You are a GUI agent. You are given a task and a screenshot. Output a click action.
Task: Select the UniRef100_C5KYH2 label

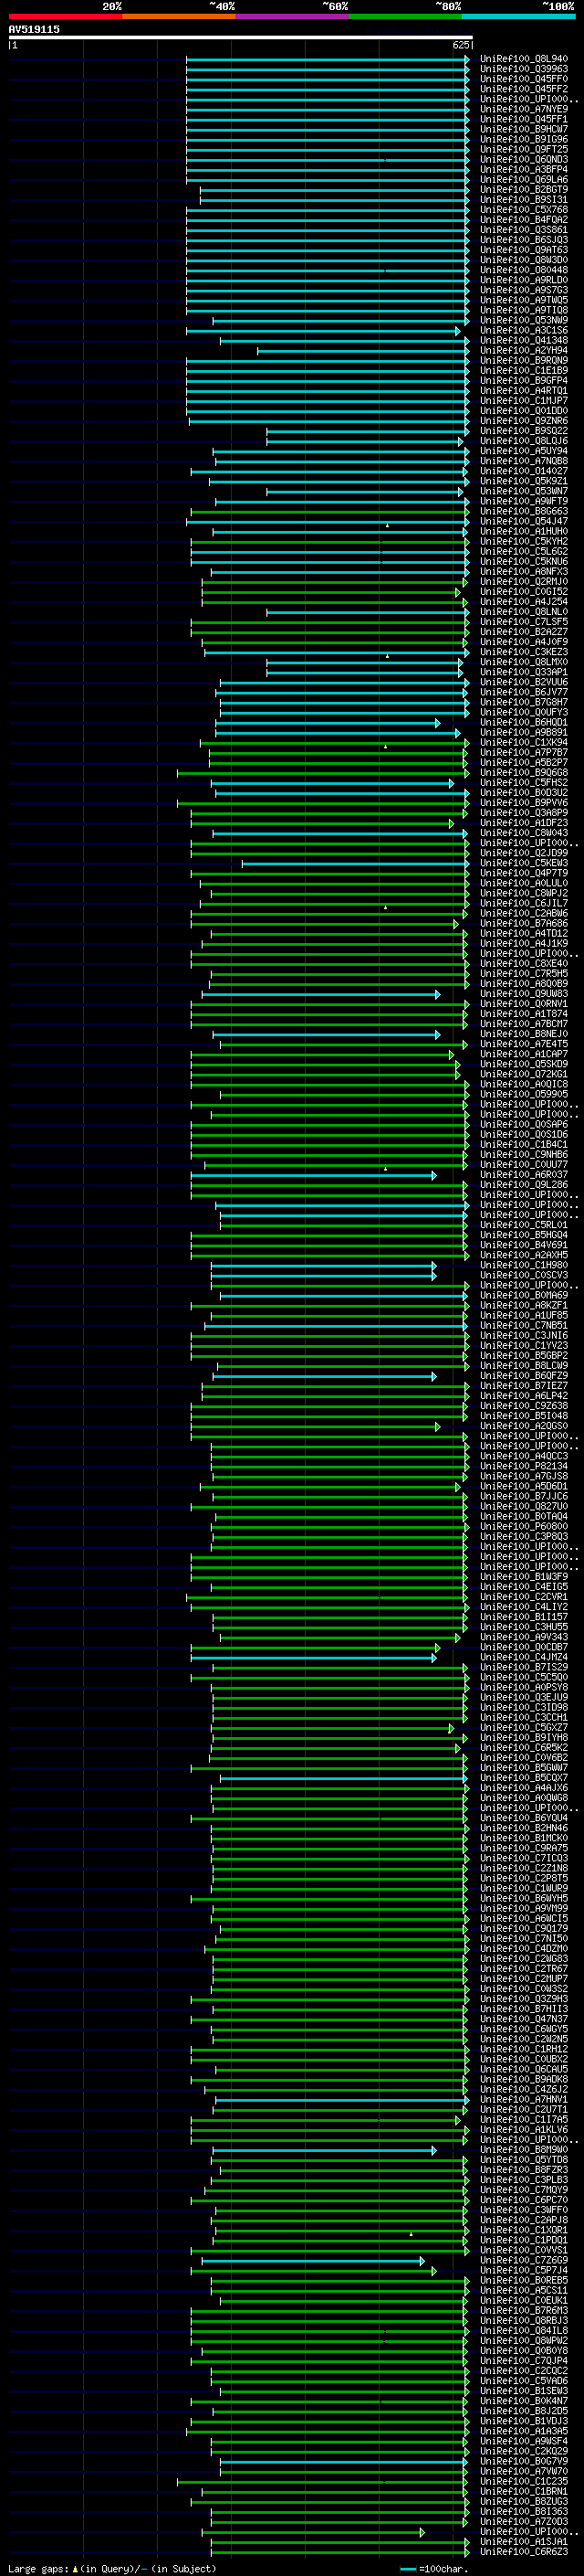(524, 542)
